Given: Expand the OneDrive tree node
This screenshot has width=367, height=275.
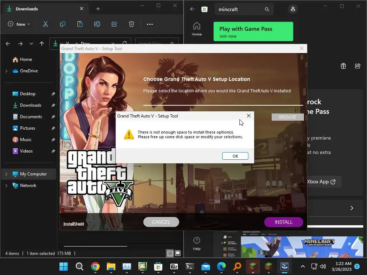Looking at the screenshot, I should point(6,71).
